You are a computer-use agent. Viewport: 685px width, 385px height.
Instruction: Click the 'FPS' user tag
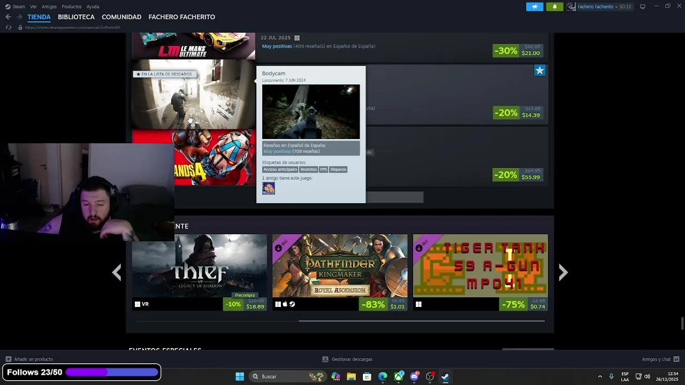point(323,170)
